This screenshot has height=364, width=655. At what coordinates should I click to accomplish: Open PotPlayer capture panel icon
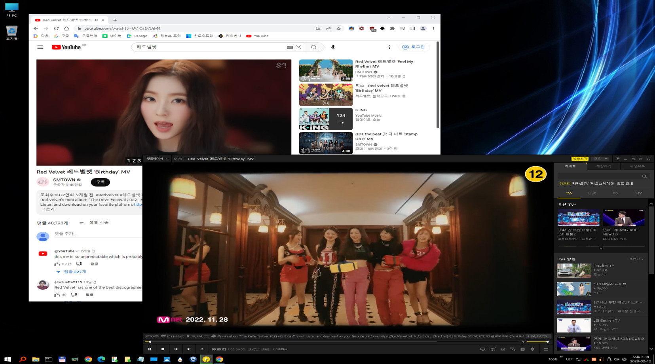(522, 349)
